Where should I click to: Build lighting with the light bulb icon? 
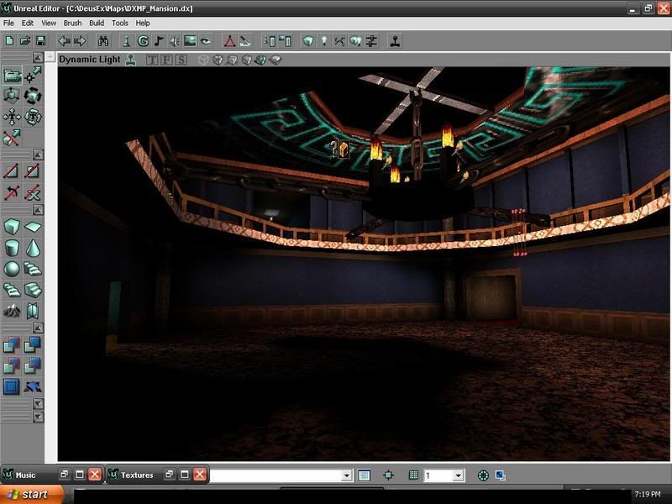(324, 41)
